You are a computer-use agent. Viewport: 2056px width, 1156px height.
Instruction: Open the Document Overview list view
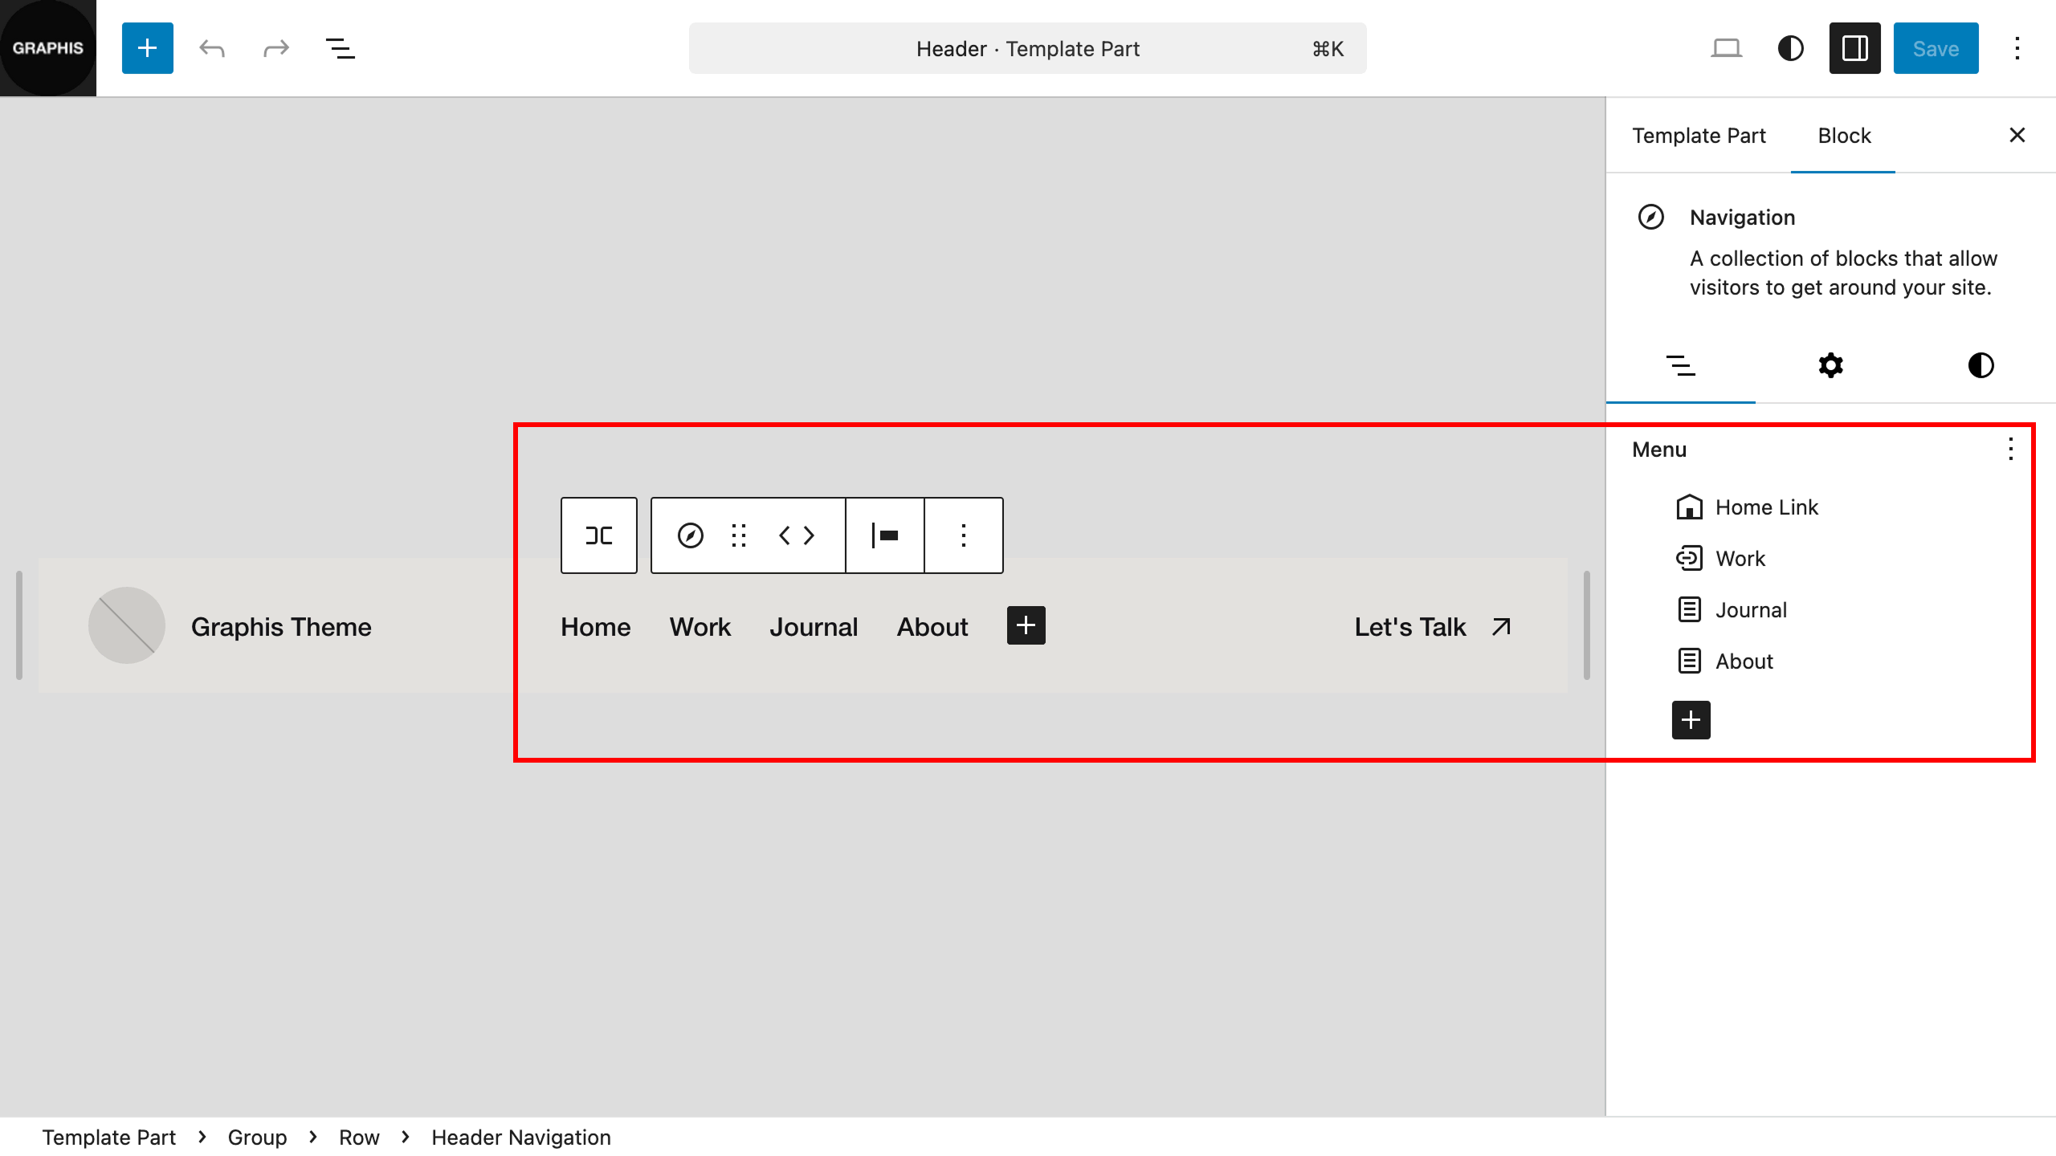(340, 48)
